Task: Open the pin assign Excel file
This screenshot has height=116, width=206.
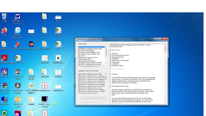Action: pyautogui.click(x=58, y=31)
